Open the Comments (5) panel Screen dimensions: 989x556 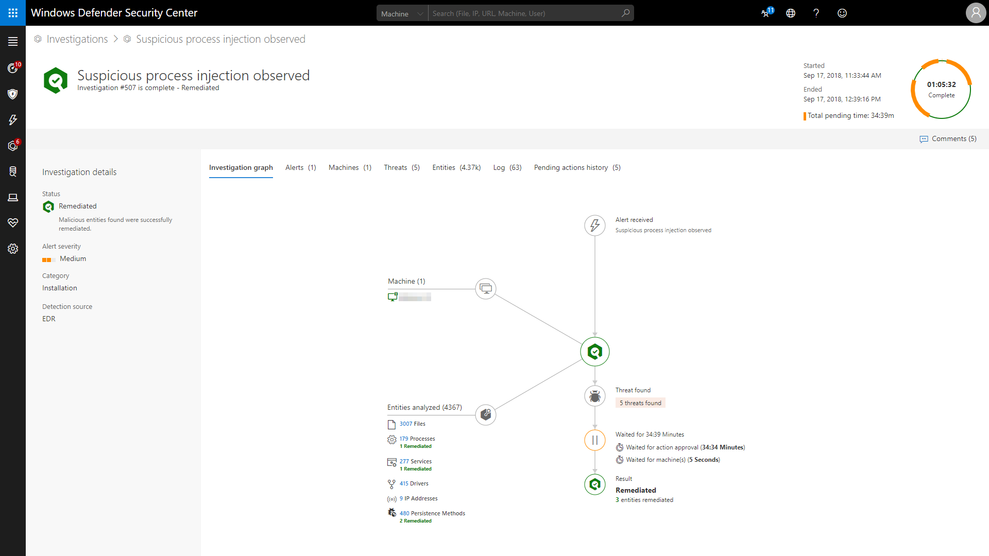947,138
